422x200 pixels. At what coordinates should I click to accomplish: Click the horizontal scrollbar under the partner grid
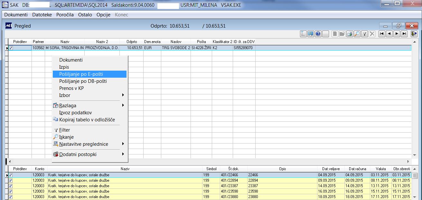click(x=209, y=161)
